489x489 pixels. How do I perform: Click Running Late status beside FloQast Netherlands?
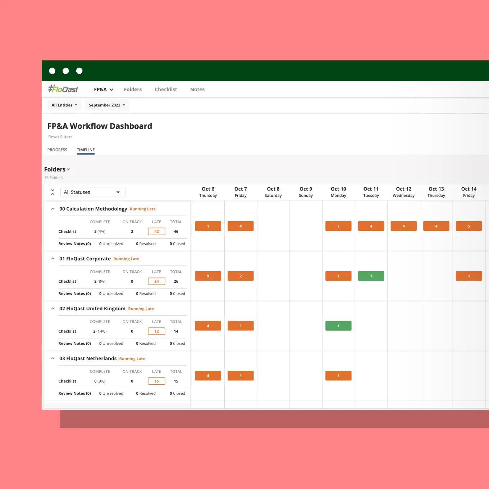pyautogui.click(x=132, y=358)
